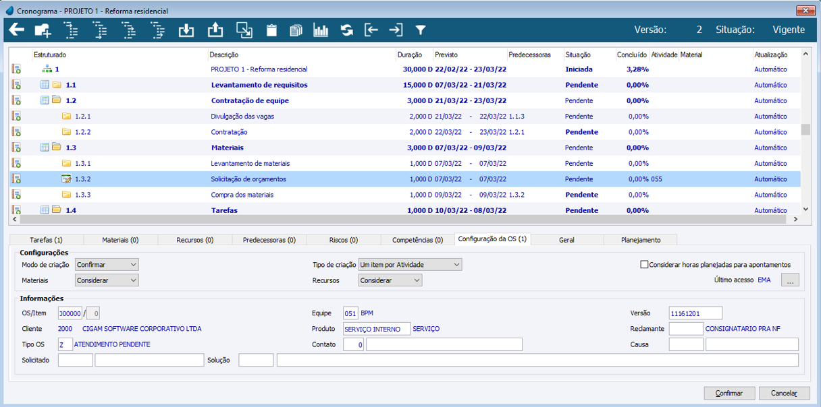Screen dimensions: 821x407
Task: Open the Planejamento tab
Action: (x=639, y=240)
